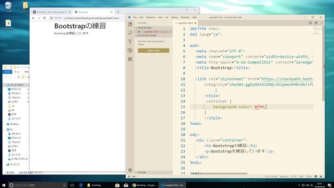Open the Manage gear icon in VS Code
334x188 pixels.
pos(130,170)
